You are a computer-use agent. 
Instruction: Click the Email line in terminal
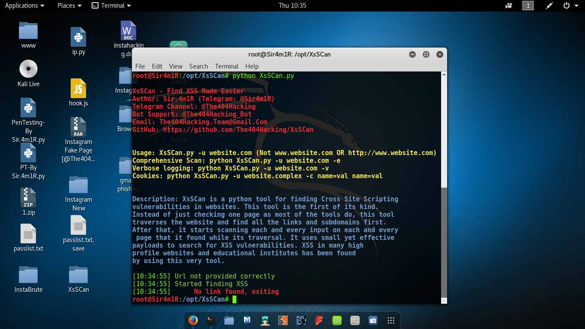(x=200, y=122)
